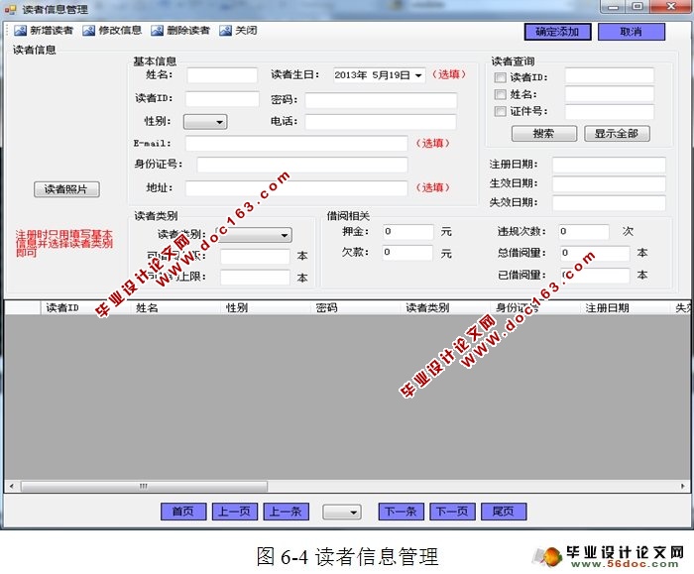The height and width of the screenshot is (574, 694).
Task: Click the horizontal scrollbar thumb of grid
Action: pyautogui.click(x=145, y=487)
